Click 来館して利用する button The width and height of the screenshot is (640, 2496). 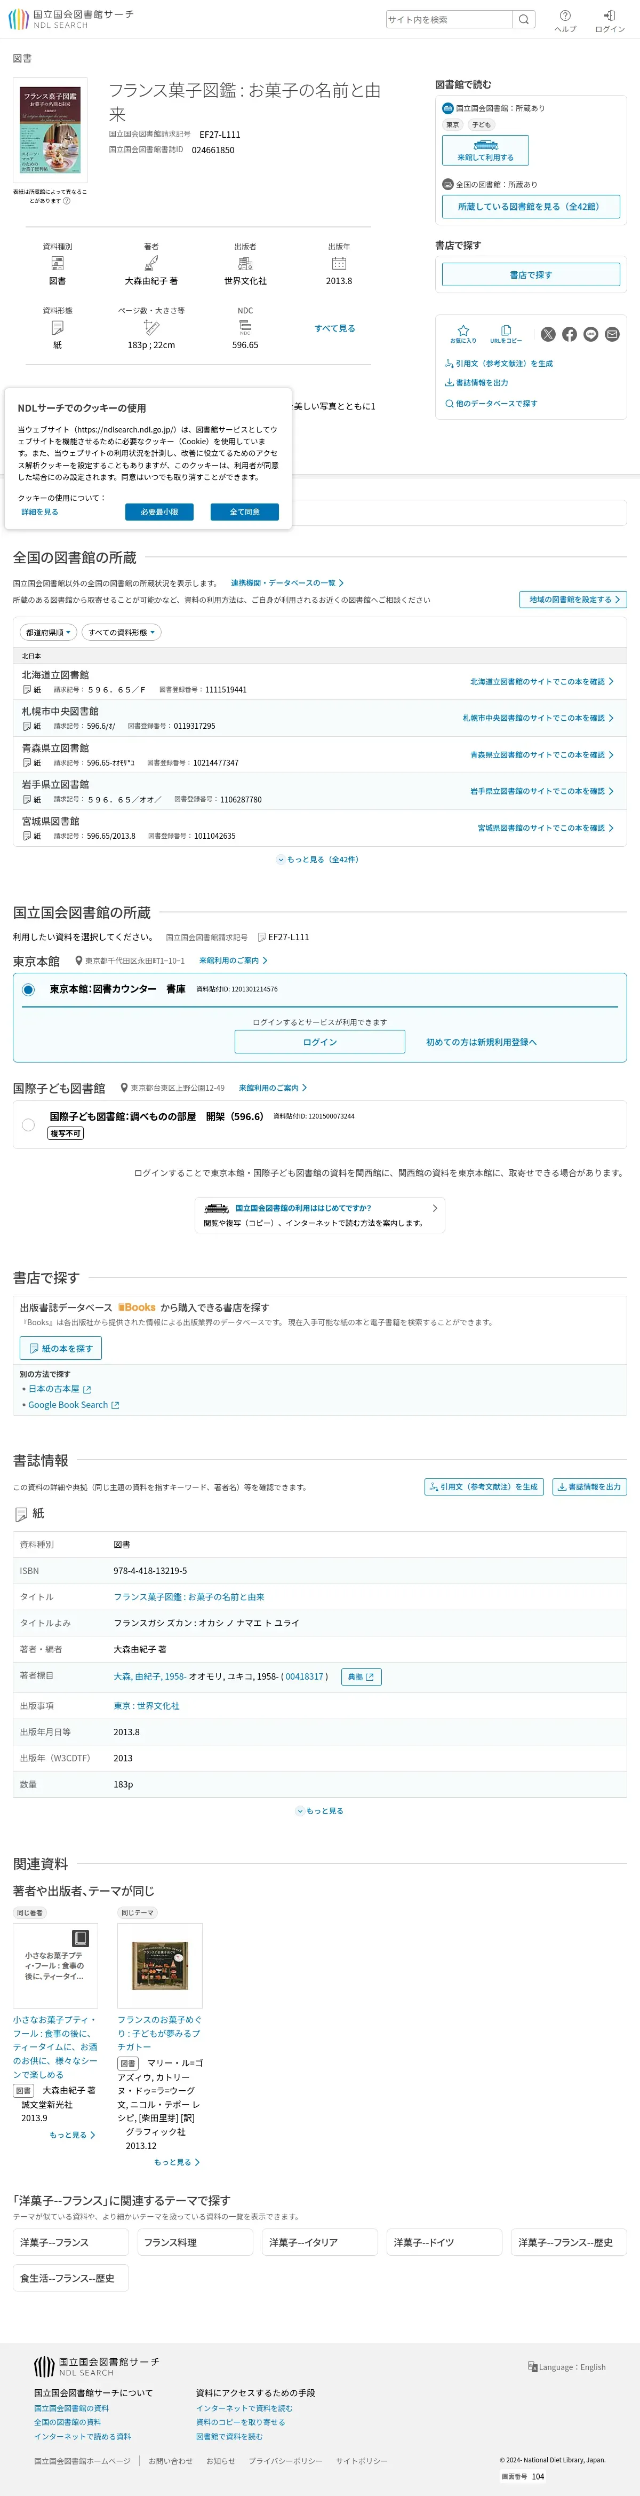486,150
